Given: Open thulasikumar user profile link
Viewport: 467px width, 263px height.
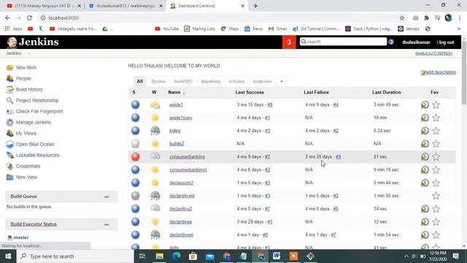Looking at the screenshot, I should (416, 42).
